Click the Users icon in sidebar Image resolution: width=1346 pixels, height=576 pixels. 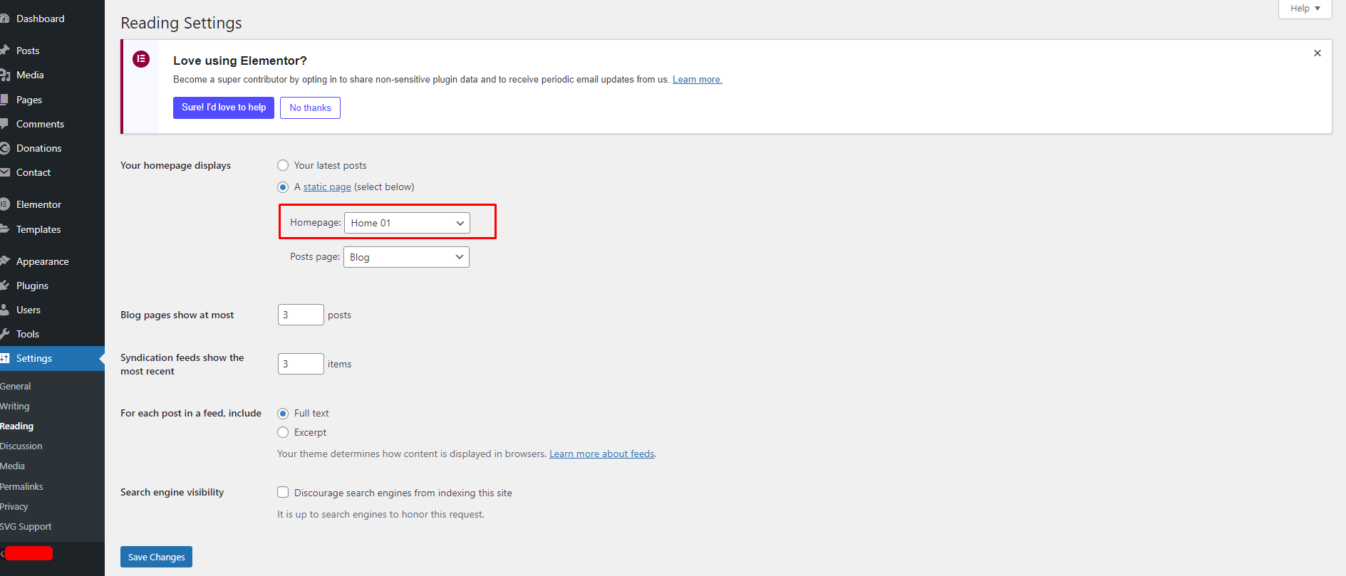[x=5, y=310]
